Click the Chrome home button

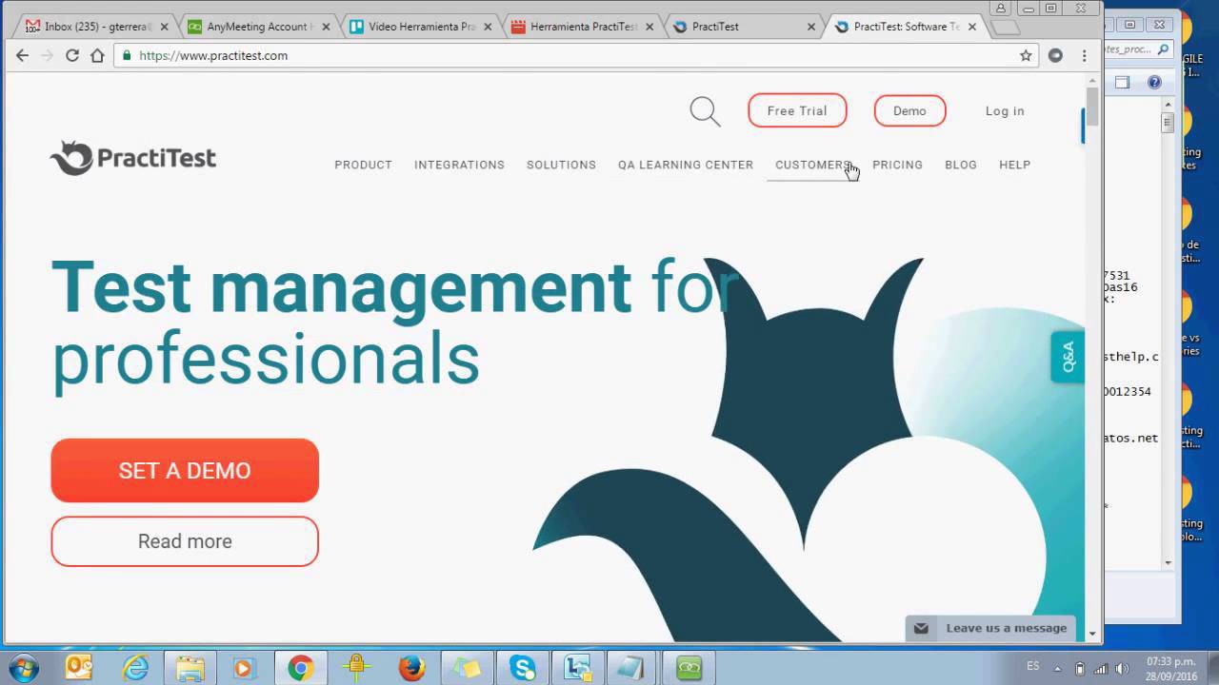point(97,55)
